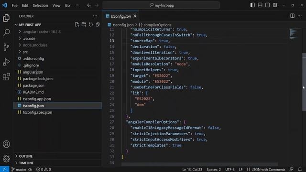Viewport: 306px width, 172px height.
Task: Open the File menu
Action: click(x=15, y=5)
